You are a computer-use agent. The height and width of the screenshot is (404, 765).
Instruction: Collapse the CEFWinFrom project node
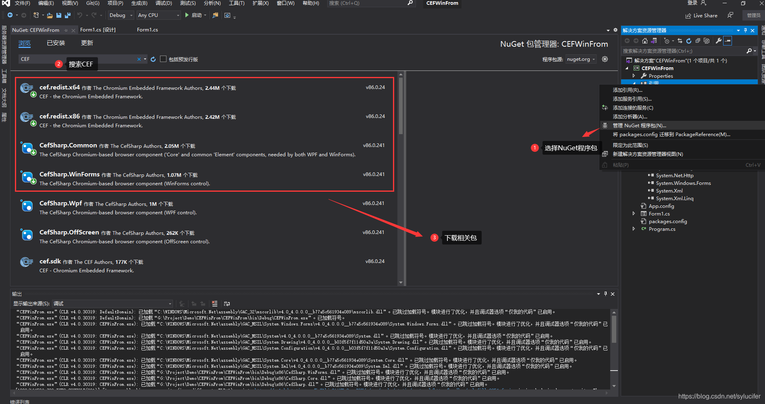(627, 68)
